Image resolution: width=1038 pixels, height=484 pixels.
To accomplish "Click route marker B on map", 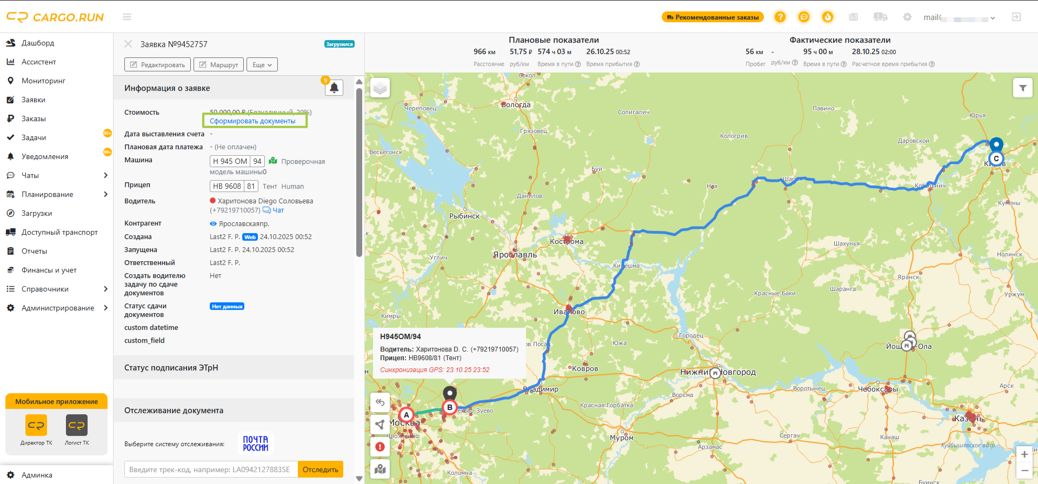I will 449,407.
